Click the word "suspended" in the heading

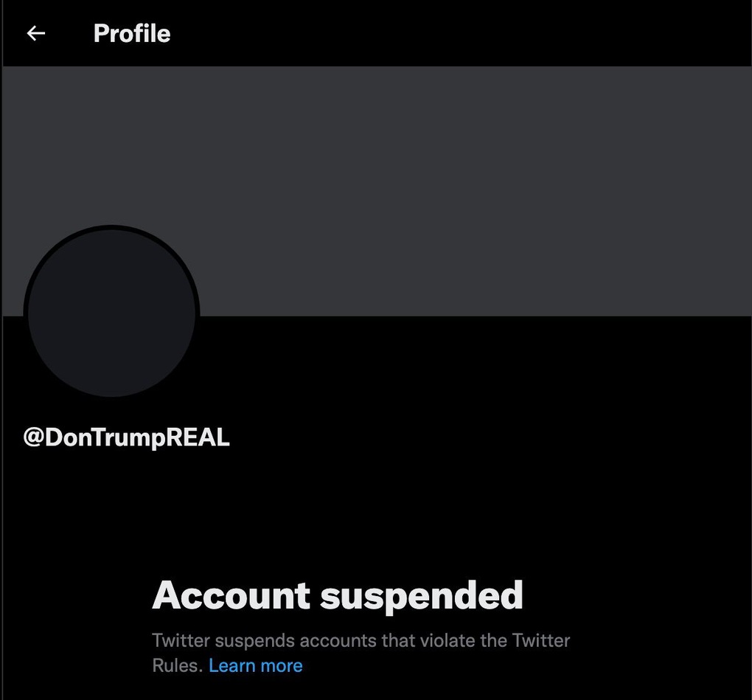click(422, 597)
